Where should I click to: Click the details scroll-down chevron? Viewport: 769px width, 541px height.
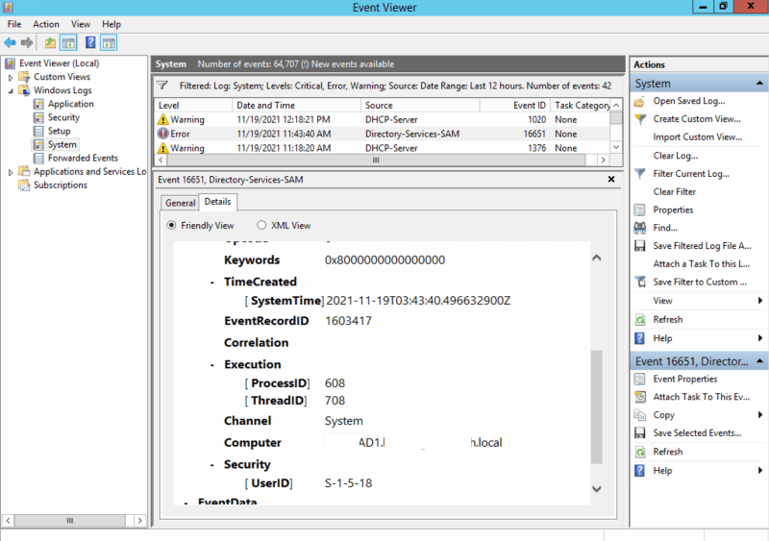pos(596,489)
